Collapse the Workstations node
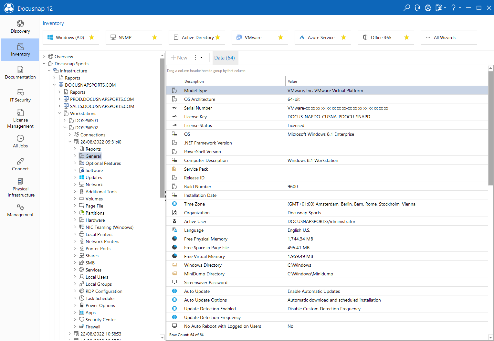The width and height of the screenshot is (494, 341). 60,113
